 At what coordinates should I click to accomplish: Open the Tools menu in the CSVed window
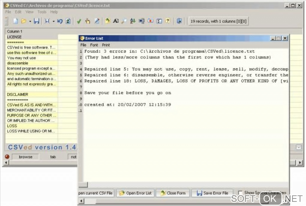click(x=42, y=12)
